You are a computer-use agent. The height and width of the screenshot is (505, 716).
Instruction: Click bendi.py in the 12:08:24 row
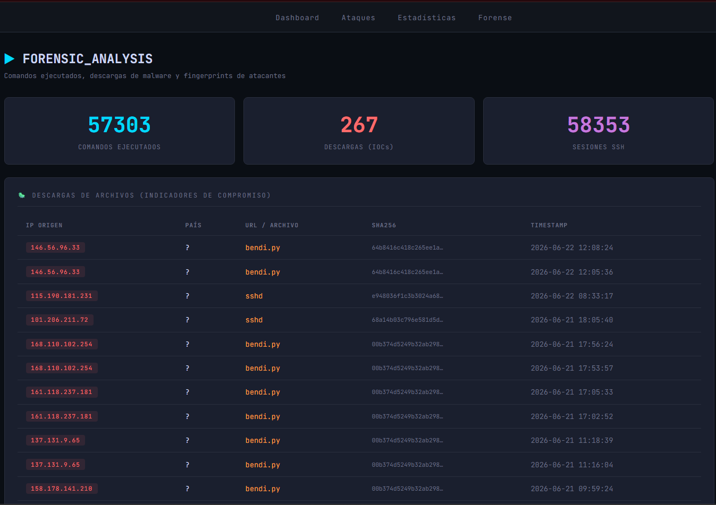tap(263, 247)
